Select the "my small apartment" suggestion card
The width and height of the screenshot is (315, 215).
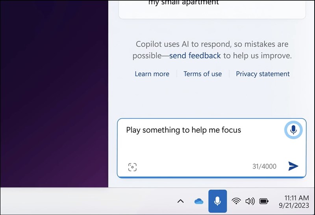pos(212,8)
